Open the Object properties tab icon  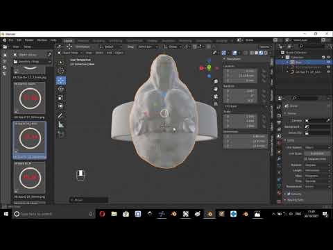(x=279, y=151)
